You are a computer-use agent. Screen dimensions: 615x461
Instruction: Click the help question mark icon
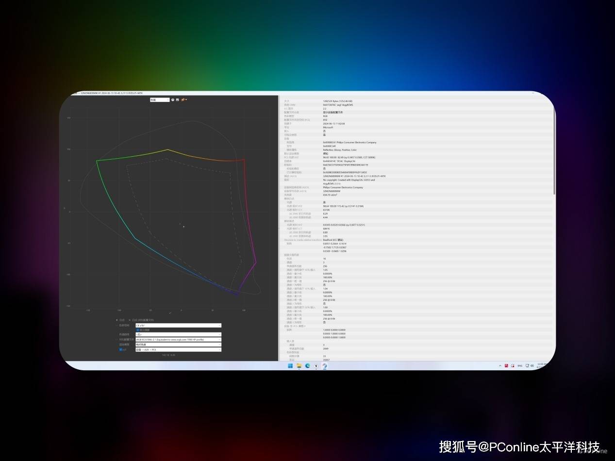coord(173,100)
